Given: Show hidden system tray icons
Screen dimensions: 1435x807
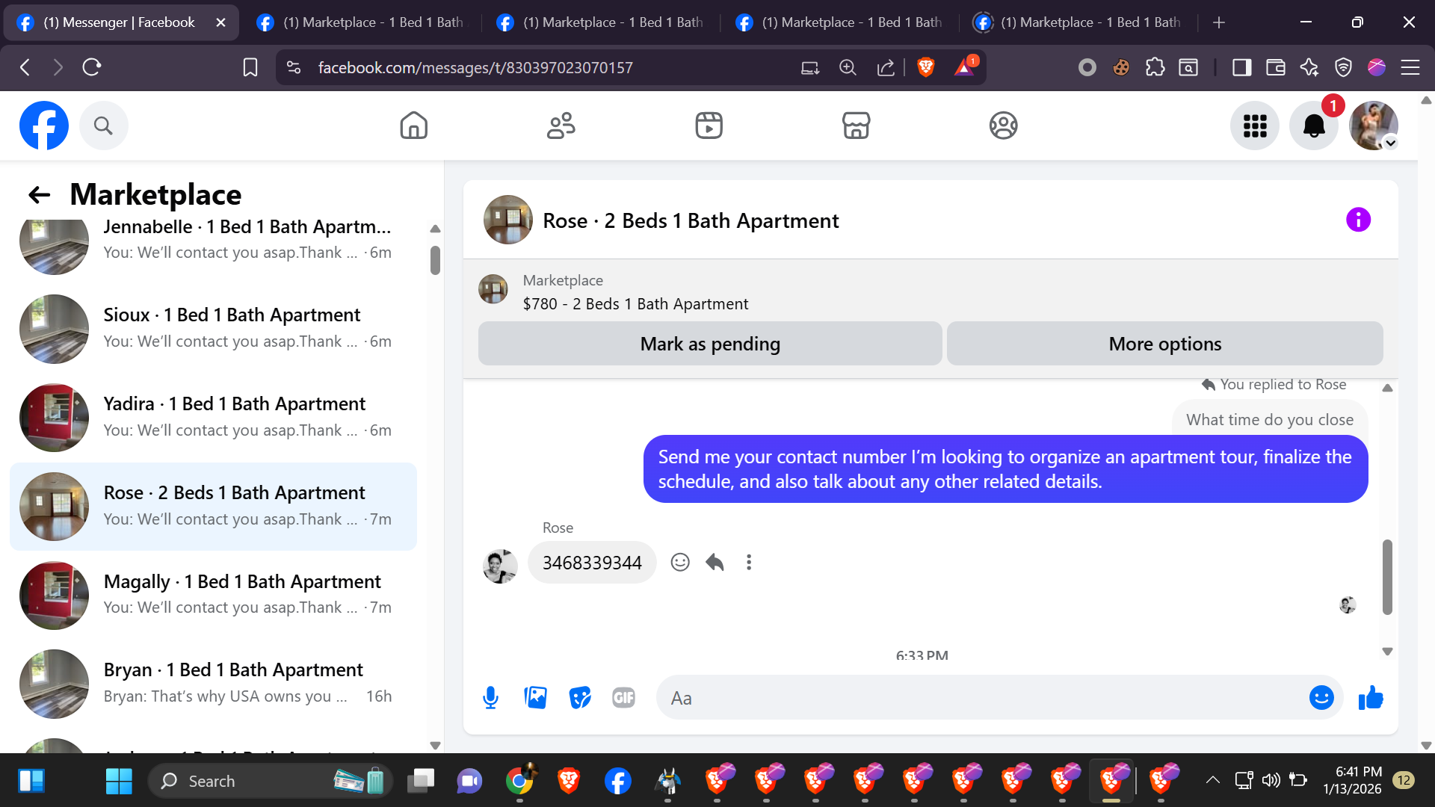Looking at the screenshot, I should click(x=1212, y=780).
